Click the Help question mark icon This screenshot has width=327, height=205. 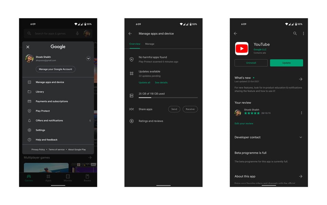(x=29, y=139)
